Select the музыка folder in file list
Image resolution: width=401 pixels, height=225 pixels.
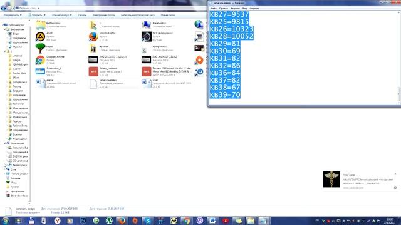pos(93,48)
